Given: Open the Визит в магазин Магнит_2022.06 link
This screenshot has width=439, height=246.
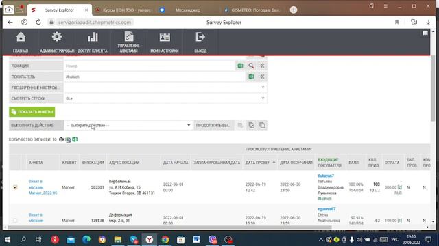Looking at the screenshot, I should pos(43,187).
